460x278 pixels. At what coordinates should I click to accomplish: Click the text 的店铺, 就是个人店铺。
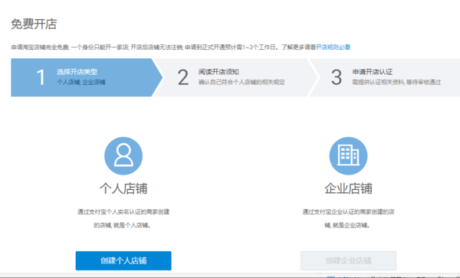click(x=123, y=225)
